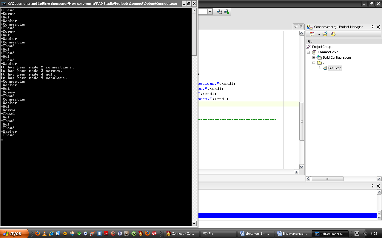382x238 pixels.
Task: Collapse the Connect.exe tree node
Action: pyautogui.click(x=309, y=52)
